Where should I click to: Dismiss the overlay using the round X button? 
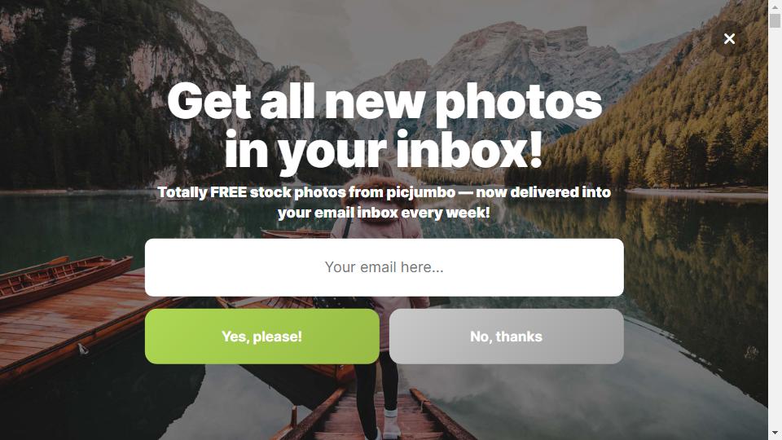[x=729, y=39]
